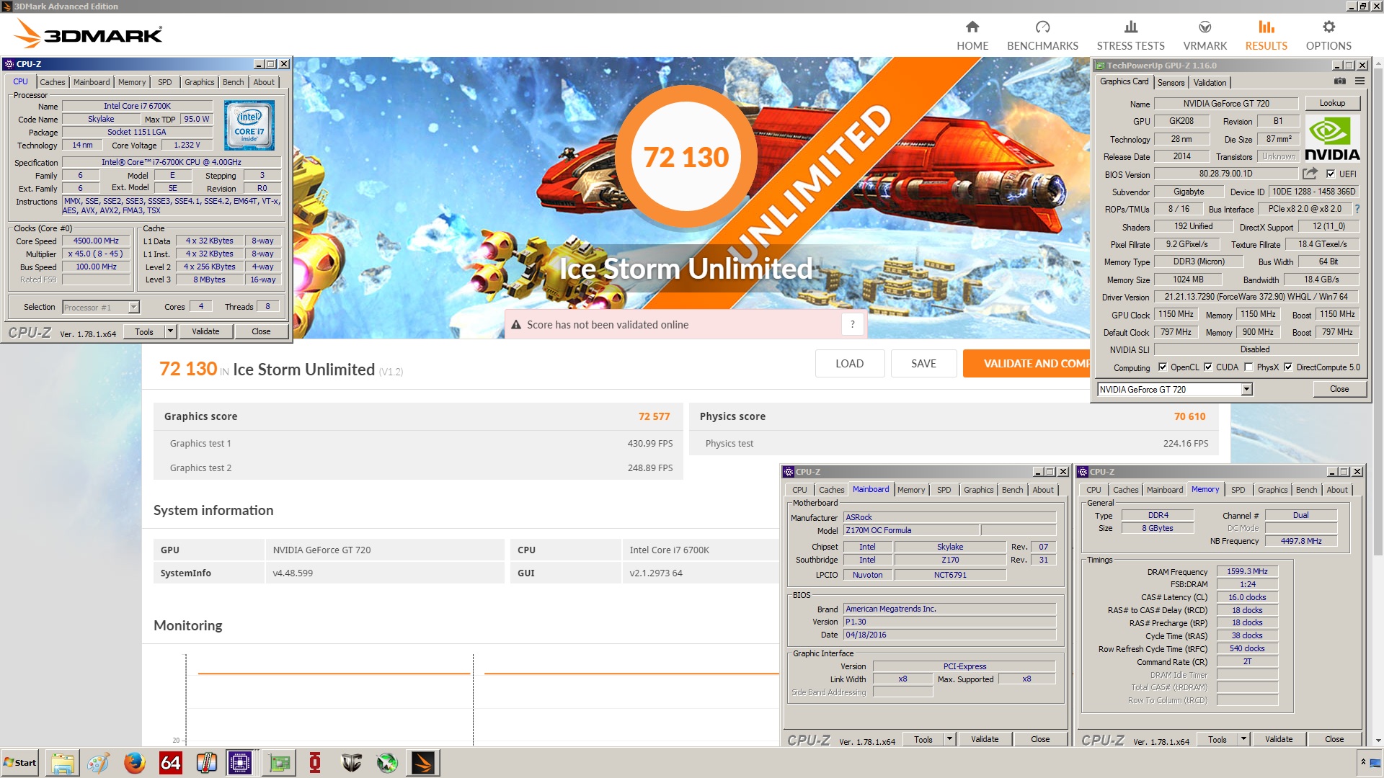Expand Tools arrow in CPU-Z Memory window
Viewport: 1384px width, 778px height.
click(1243, 739)
